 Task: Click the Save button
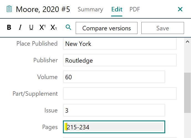[x=162, y=28]
